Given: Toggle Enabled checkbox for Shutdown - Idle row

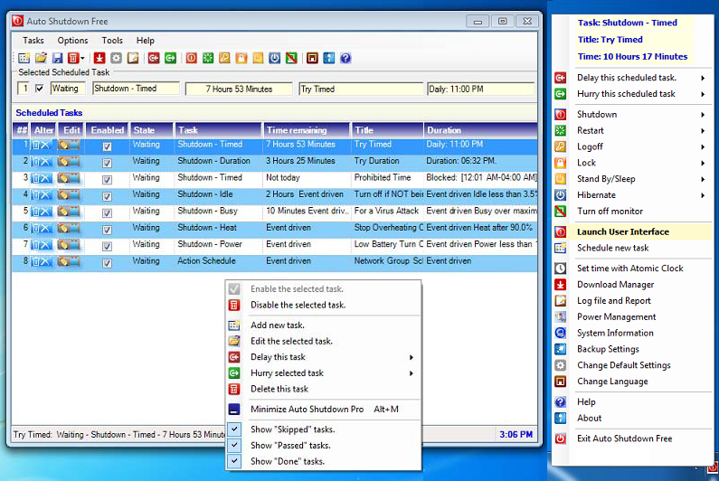Looking at the screenshot, I should pos(107,196).
